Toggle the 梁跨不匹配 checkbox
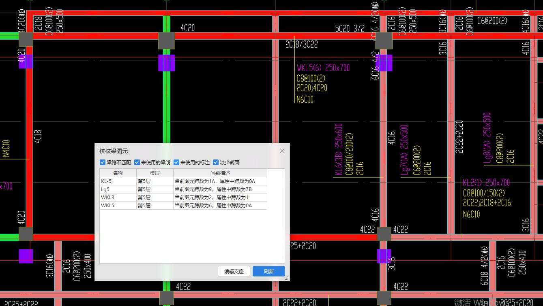543x306 pixels. tap(102, 162)
